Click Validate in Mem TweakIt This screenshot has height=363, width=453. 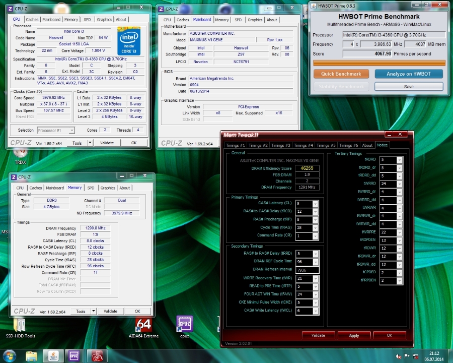tap(319, 335)
